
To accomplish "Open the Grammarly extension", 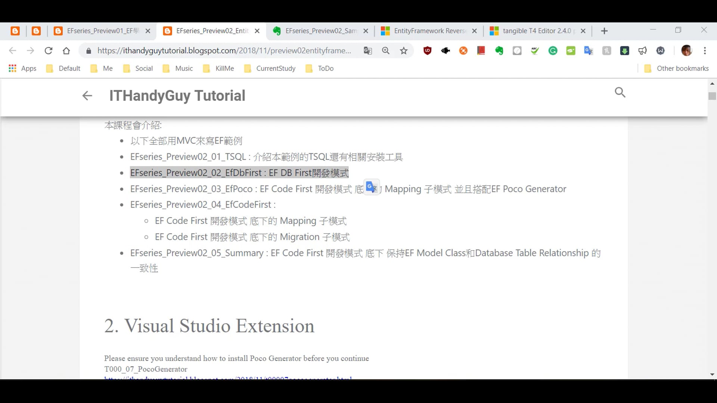I will tap(553, 50).
